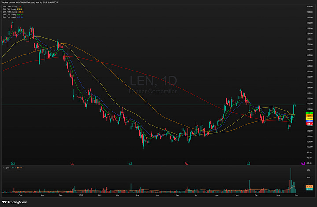Click the 204.00 level on price axis
This screenshot has height=207, width=317.
tap(310, 7)
